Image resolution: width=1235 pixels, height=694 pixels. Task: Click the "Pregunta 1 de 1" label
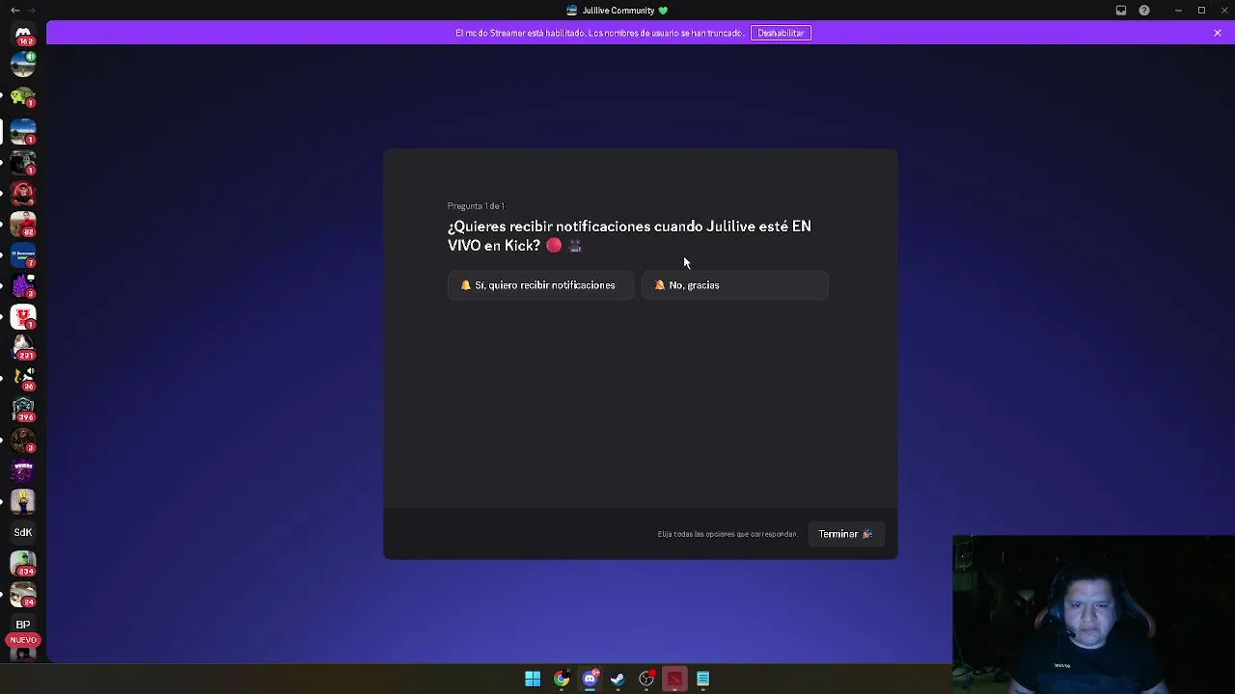476,206
